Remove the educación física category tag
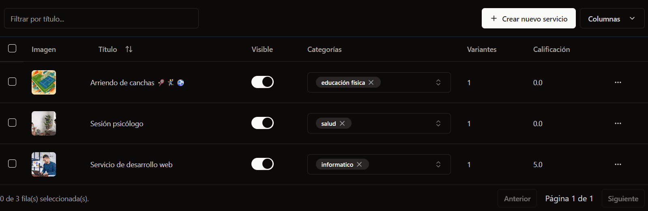Viewport: 648px width, 211px height. (371, 82)
